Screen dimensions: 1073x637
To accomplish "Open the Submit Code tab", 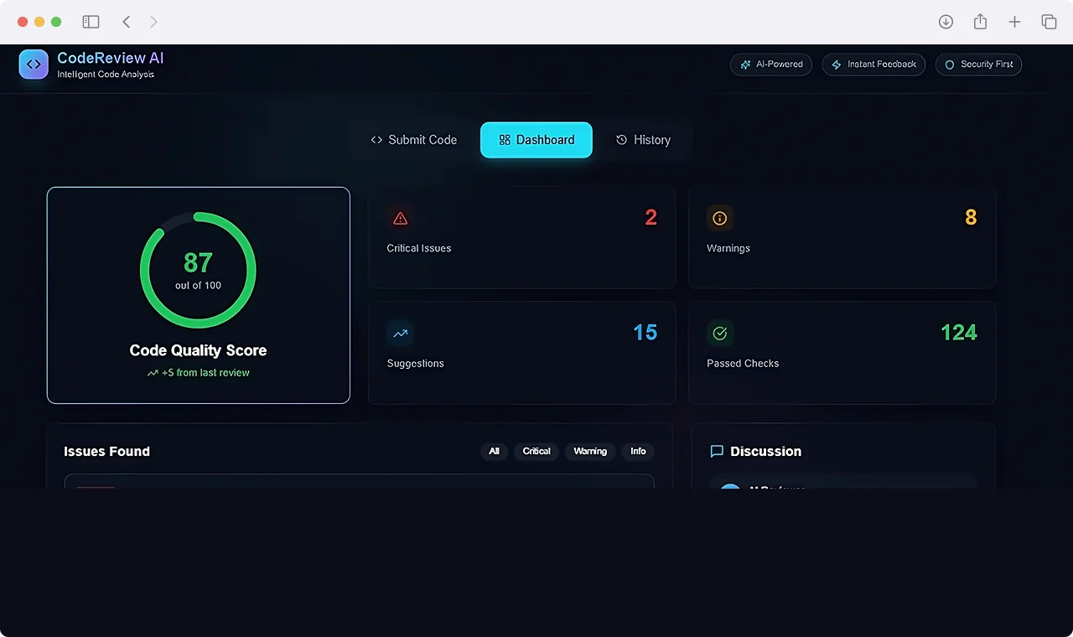I will 414,140.
